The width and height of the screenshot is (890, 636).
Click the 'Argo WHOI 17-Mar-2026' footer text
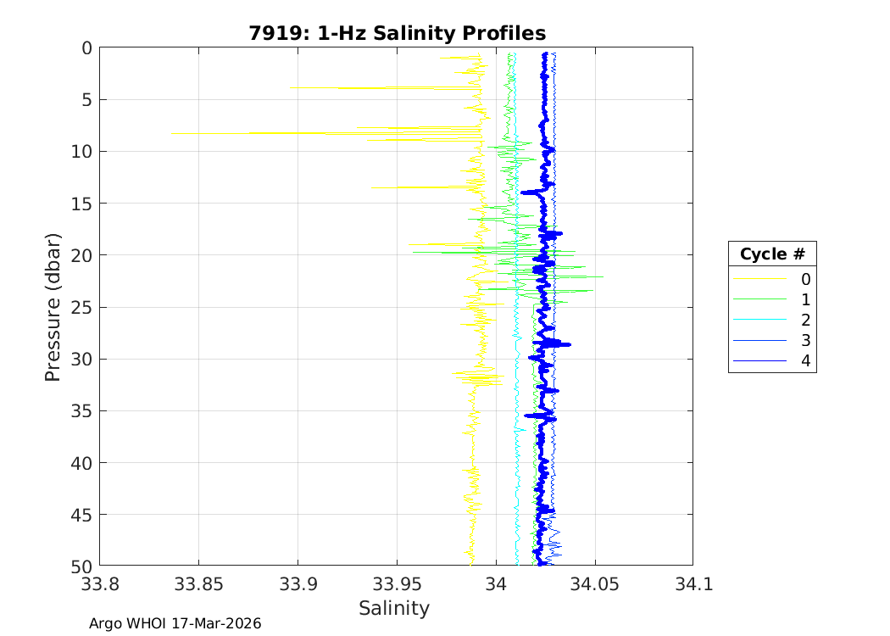pyautogui.click(x=175, y=623)
